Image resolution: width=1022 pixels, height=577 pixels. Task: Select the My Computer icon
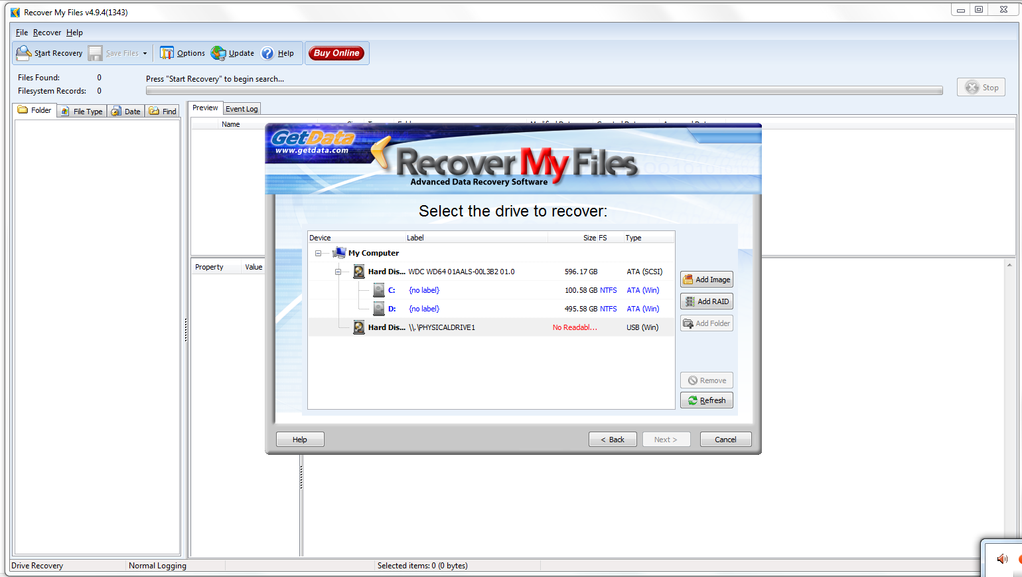[x=339, y=252]
